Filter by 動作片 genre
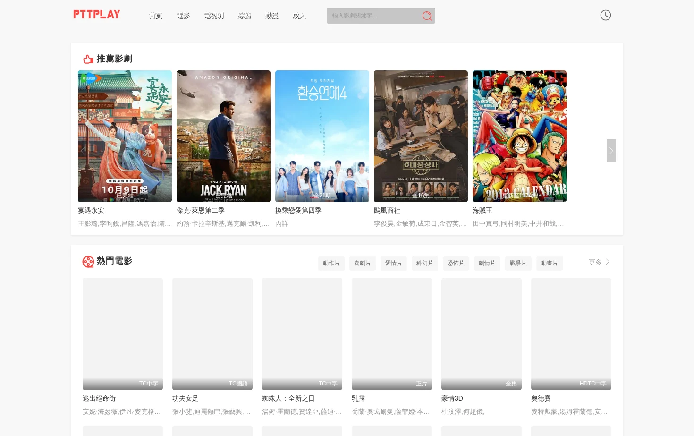Image resolution: width=694 pixels, height=436 pixels. pyautogui.click(x=331, y=263)
